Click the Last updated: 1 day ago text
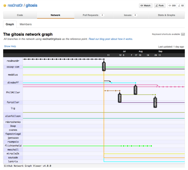This screenshot has width=188, height=170. (171, 47)
